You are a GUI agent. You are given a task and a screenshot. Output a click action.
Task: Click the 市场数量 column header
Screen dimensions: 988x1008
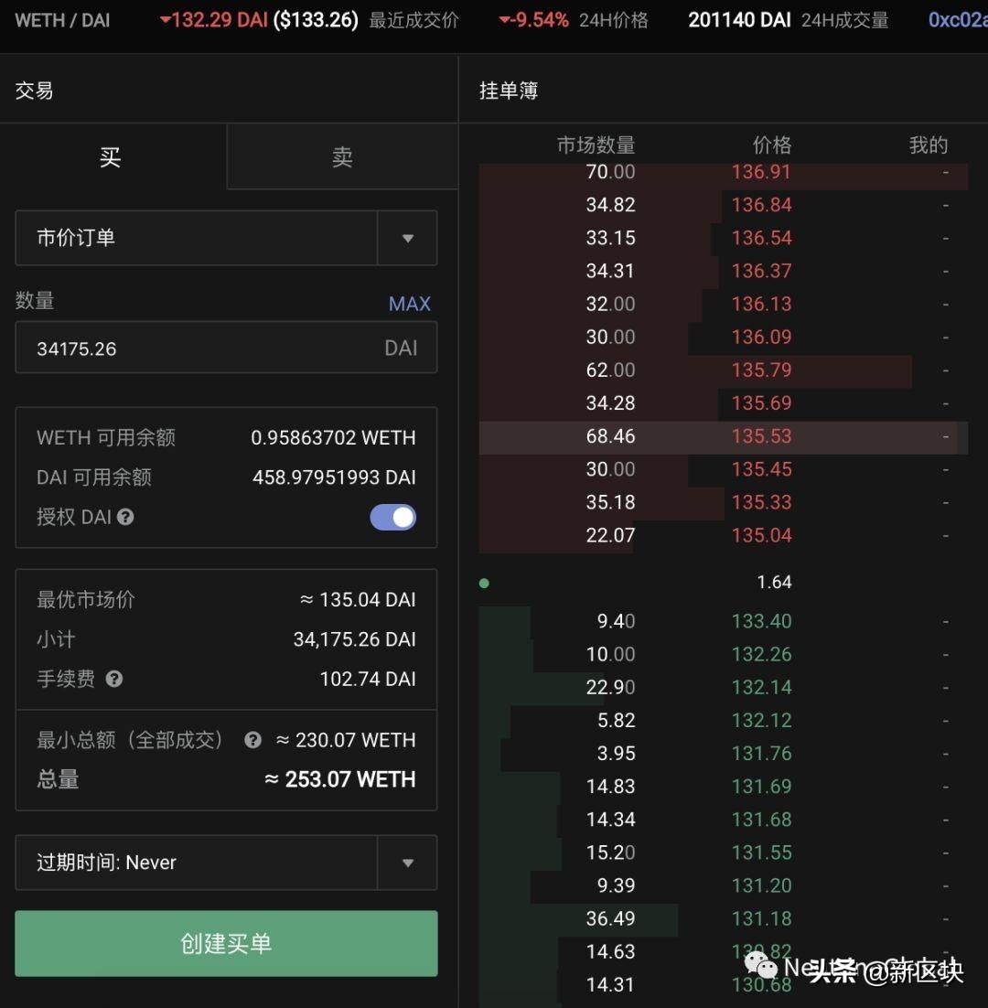596,145
